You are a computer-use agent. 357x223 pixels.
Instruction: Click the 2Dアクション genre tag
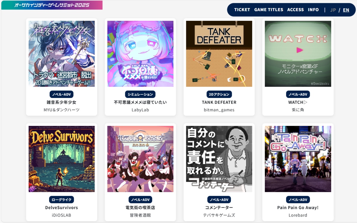(x=219, y=94)
